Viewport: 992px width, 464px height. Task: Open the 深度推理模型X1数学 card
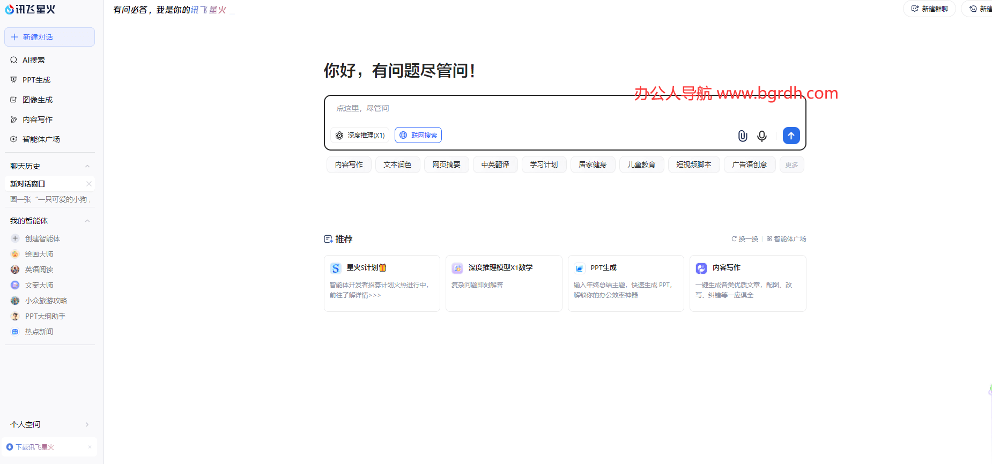pos(504,283)
